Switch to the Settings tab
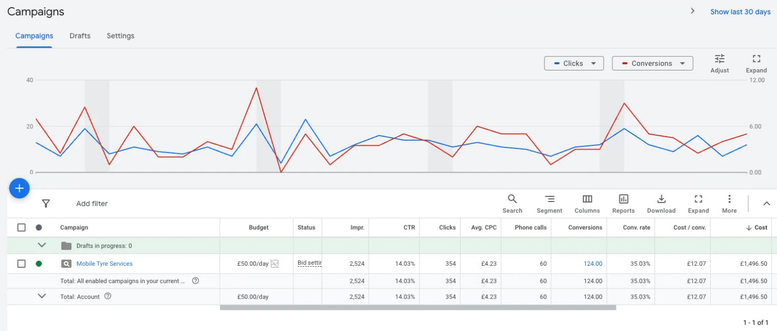The width and height of the screenshot is (777, 331). (x=120, y=36)
